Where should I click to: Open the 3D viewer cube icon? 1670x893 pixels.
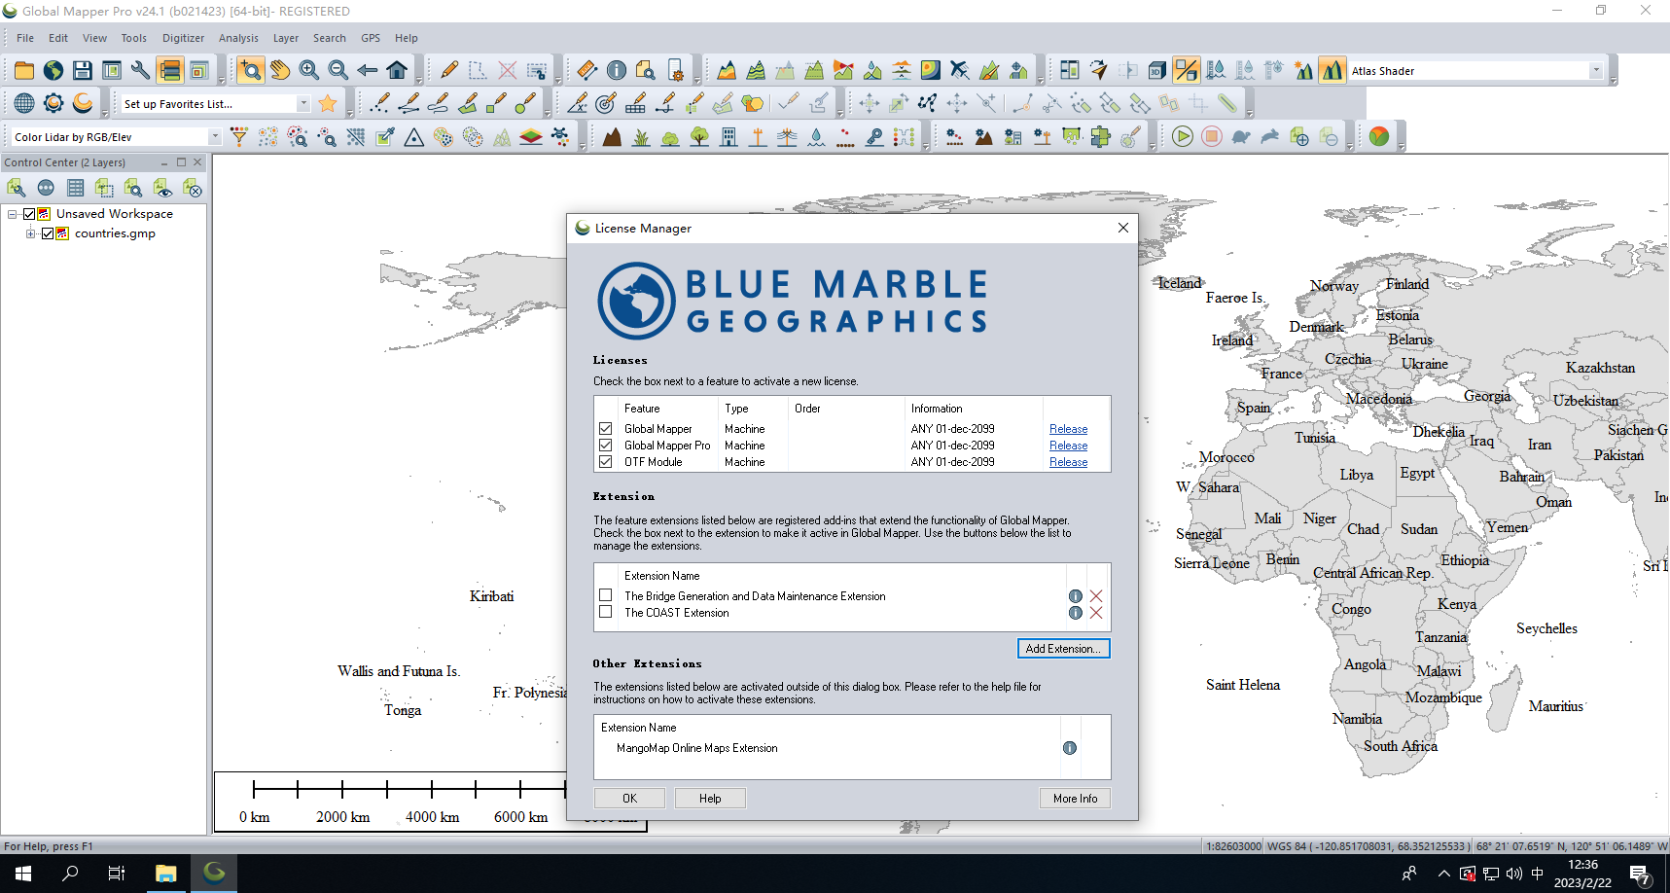point(1157,70)
